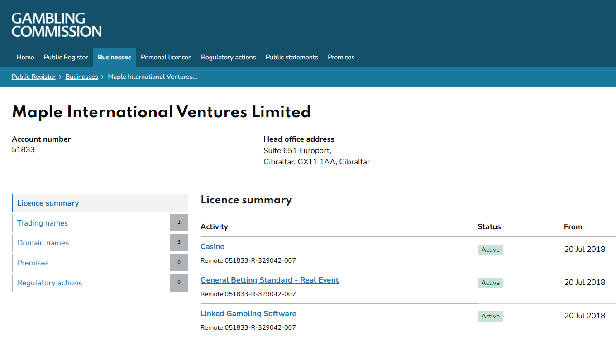616x346 pixels.
Task: Open Public statements page
Action: tap(292, 57)
